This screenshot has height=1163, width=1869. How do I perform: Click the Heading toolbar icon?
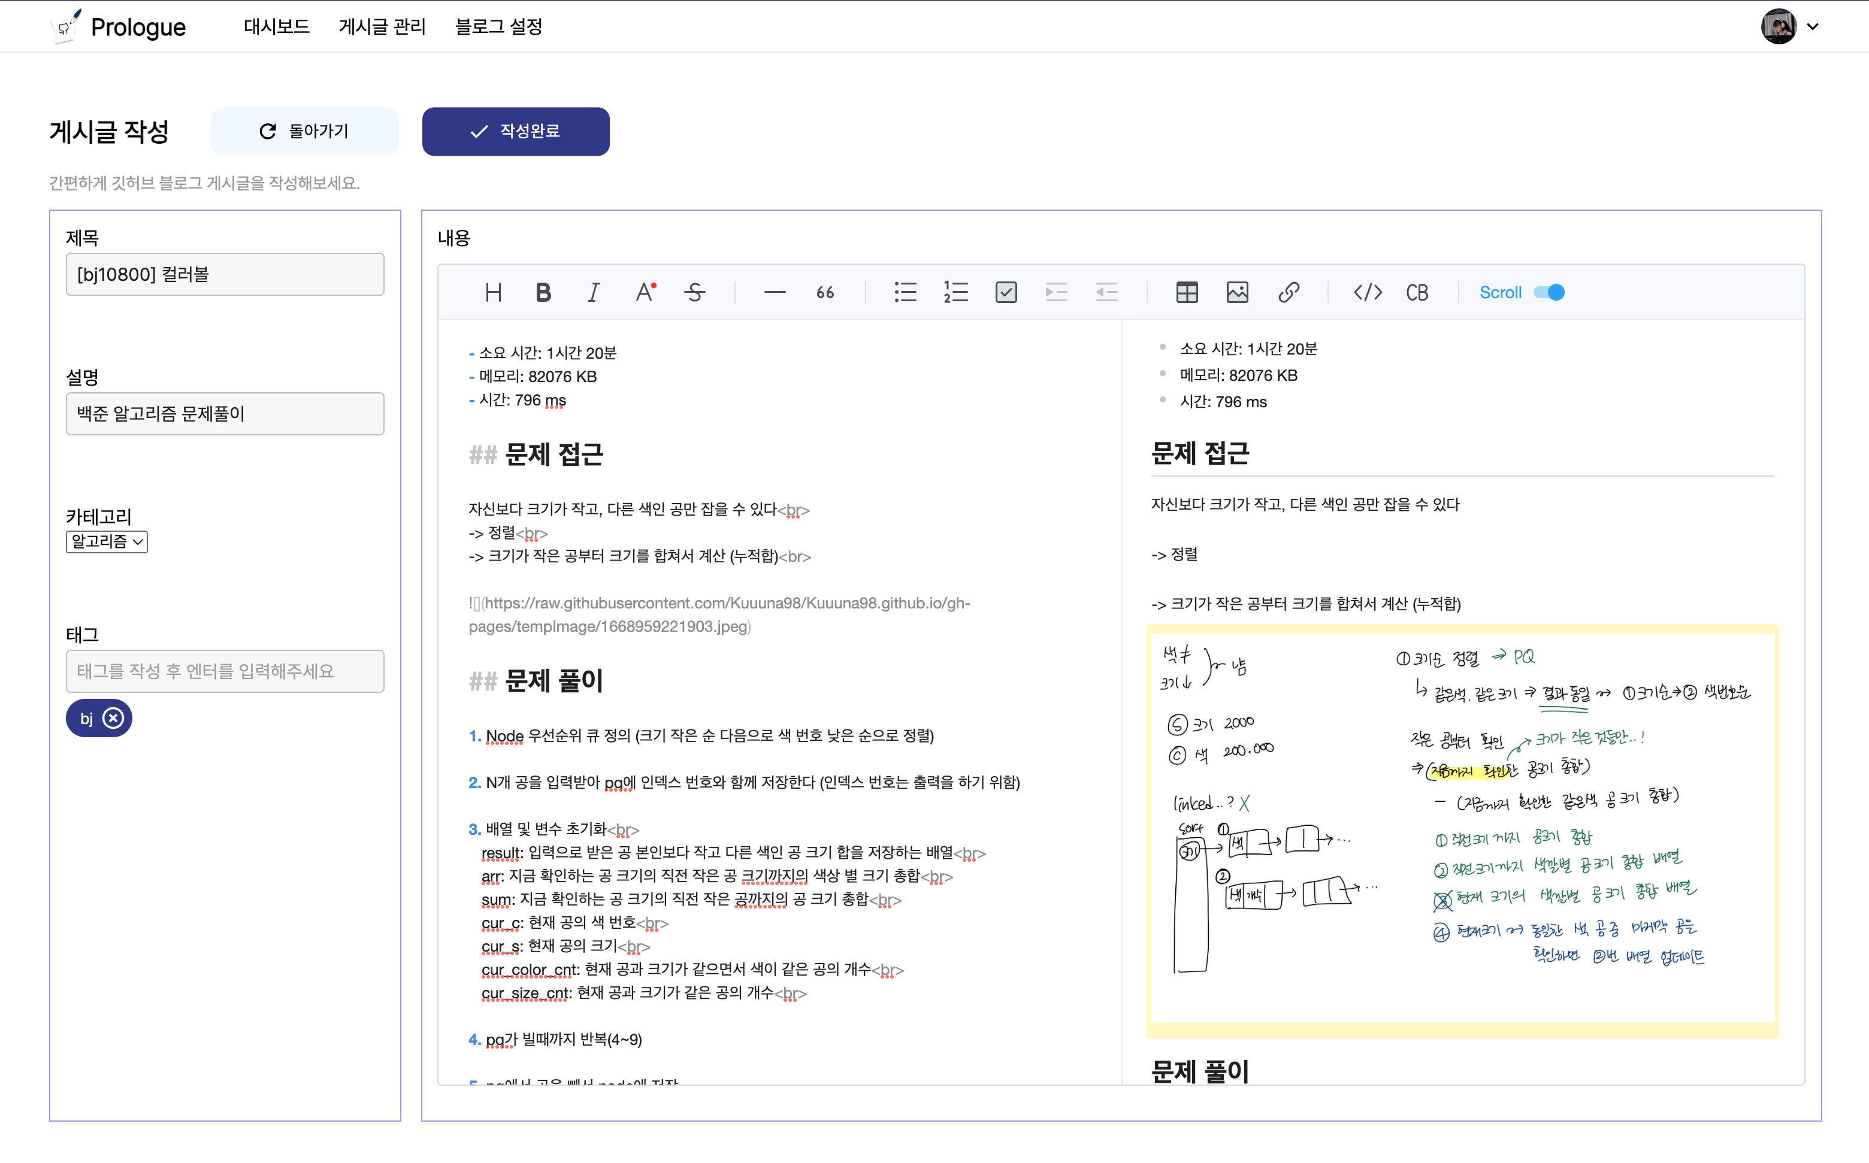493,292
